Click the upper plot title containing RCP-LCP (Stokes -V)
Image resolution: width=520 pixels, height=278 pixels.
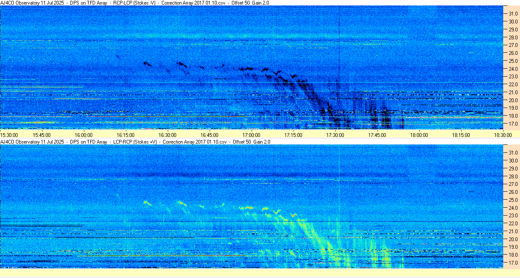point(135,3)
